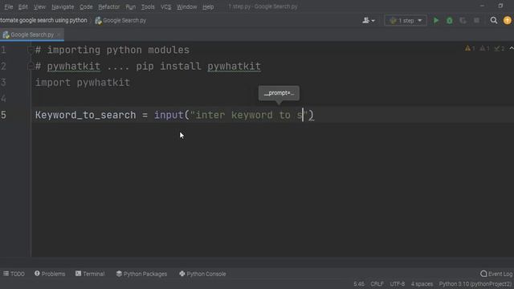Image resolution: width=514 pixels, height=289 pixels.
Task: Click Run with Coverage icon
Action: [x=463, y=20]
